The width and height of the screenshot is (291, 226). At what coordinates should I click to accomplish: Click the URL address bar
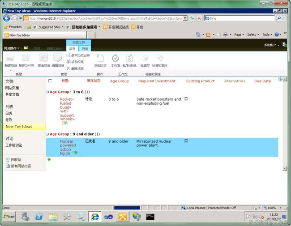(106, 18)
